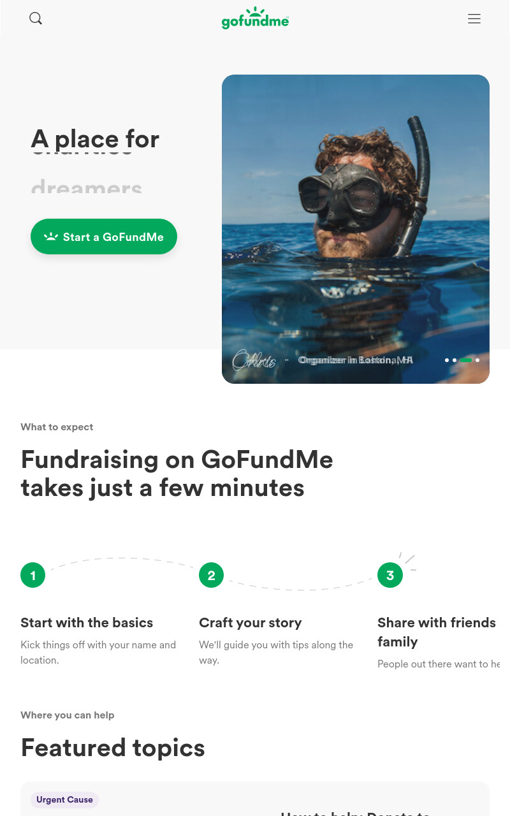Viewport: 510px width, 816px height.
Task: Select the step 1 green circle
Action: [x=33, y=576]
